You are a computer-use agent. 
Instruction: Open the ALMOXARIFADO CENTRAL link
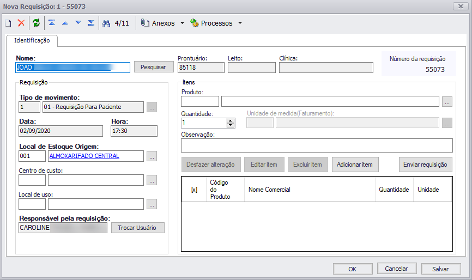[84, 156]
